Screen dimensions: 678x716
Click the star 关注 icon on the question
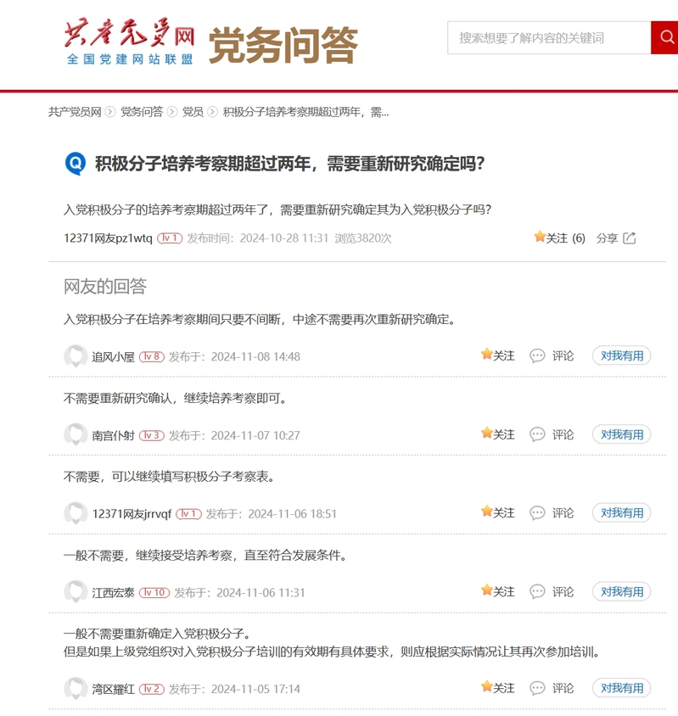tap(540, 238)
